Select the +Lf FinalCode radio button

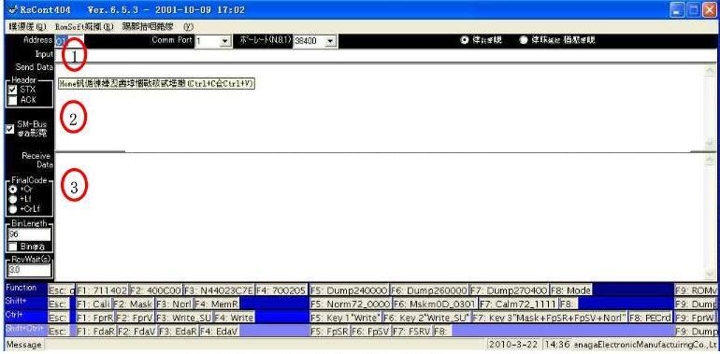pyautogui.click(x=13, y=199)
